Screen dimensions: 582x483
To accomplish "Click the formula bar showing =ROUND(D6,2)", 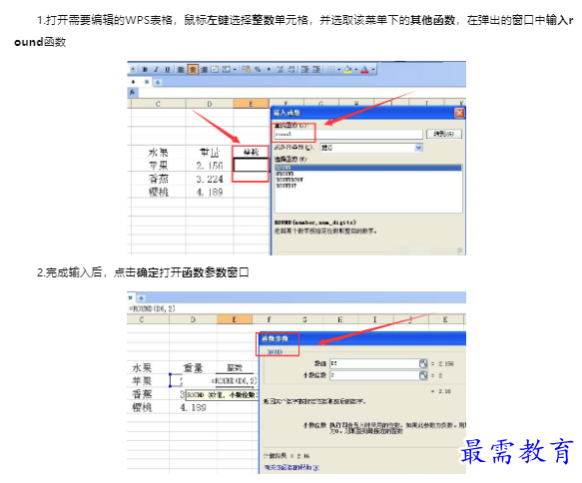I will click(x=296, y=308).
